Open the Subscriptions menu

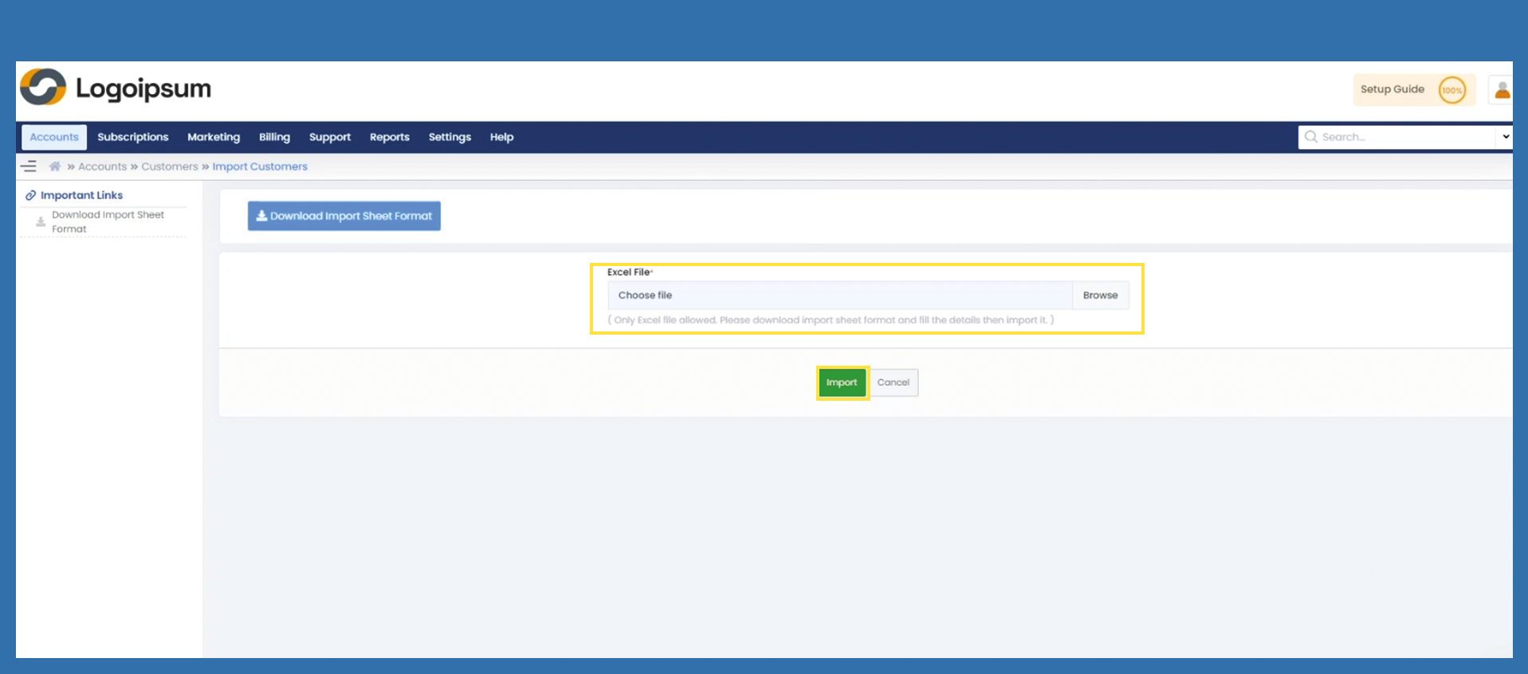[133, 137]
